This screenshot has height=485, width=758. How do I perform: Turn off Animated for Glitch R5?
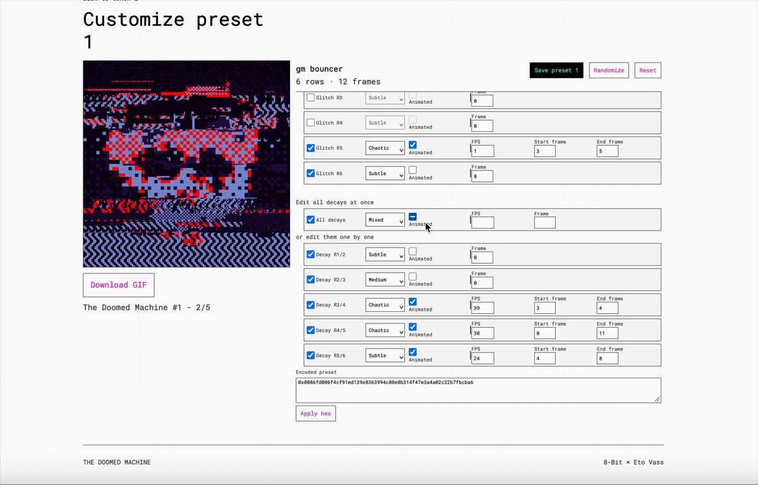[412, 145]
